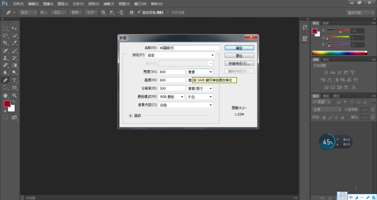Click the 选区... button in options bar
Image resolution: width=377 pixels, height=200 pixels.
(58, 13)
